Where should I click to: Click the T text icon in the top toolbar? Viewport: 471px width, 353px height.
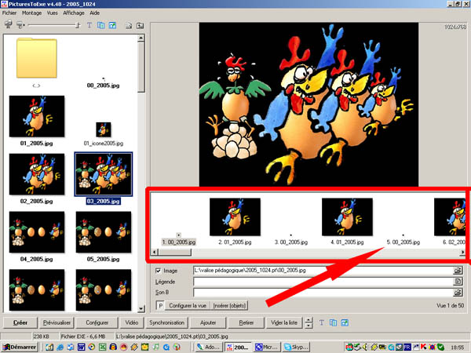click(x=89, y=25)
